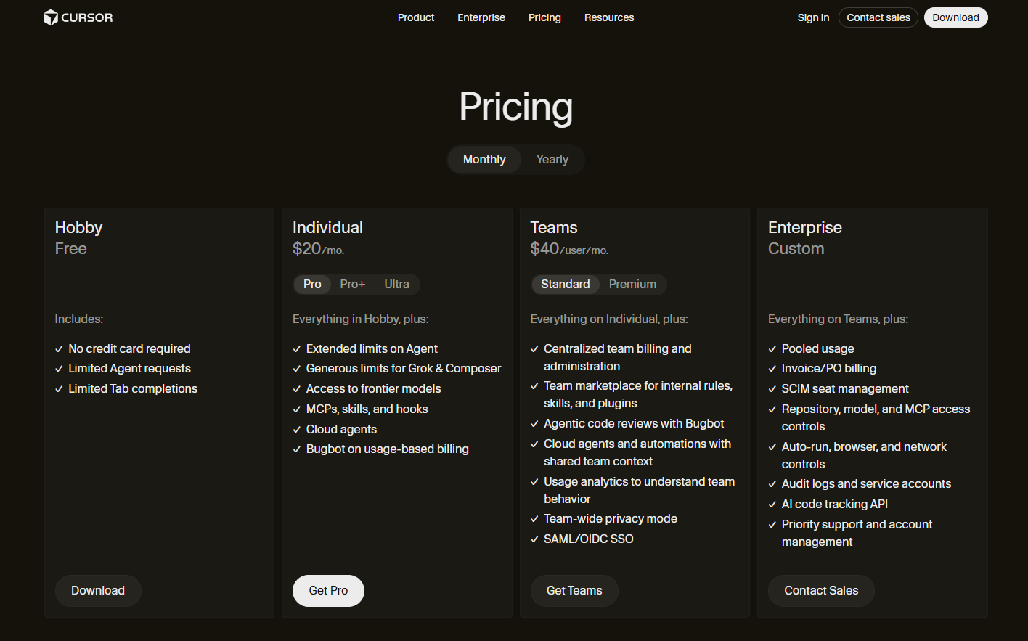Choose the Ultra plan tier
The image size is (1028, 641).
pyautogui.click(x=396, y=285)
